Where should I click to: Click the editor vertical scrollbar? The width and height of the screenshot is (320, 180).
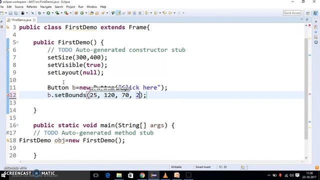pyautogui.click(x=306, y=89)
